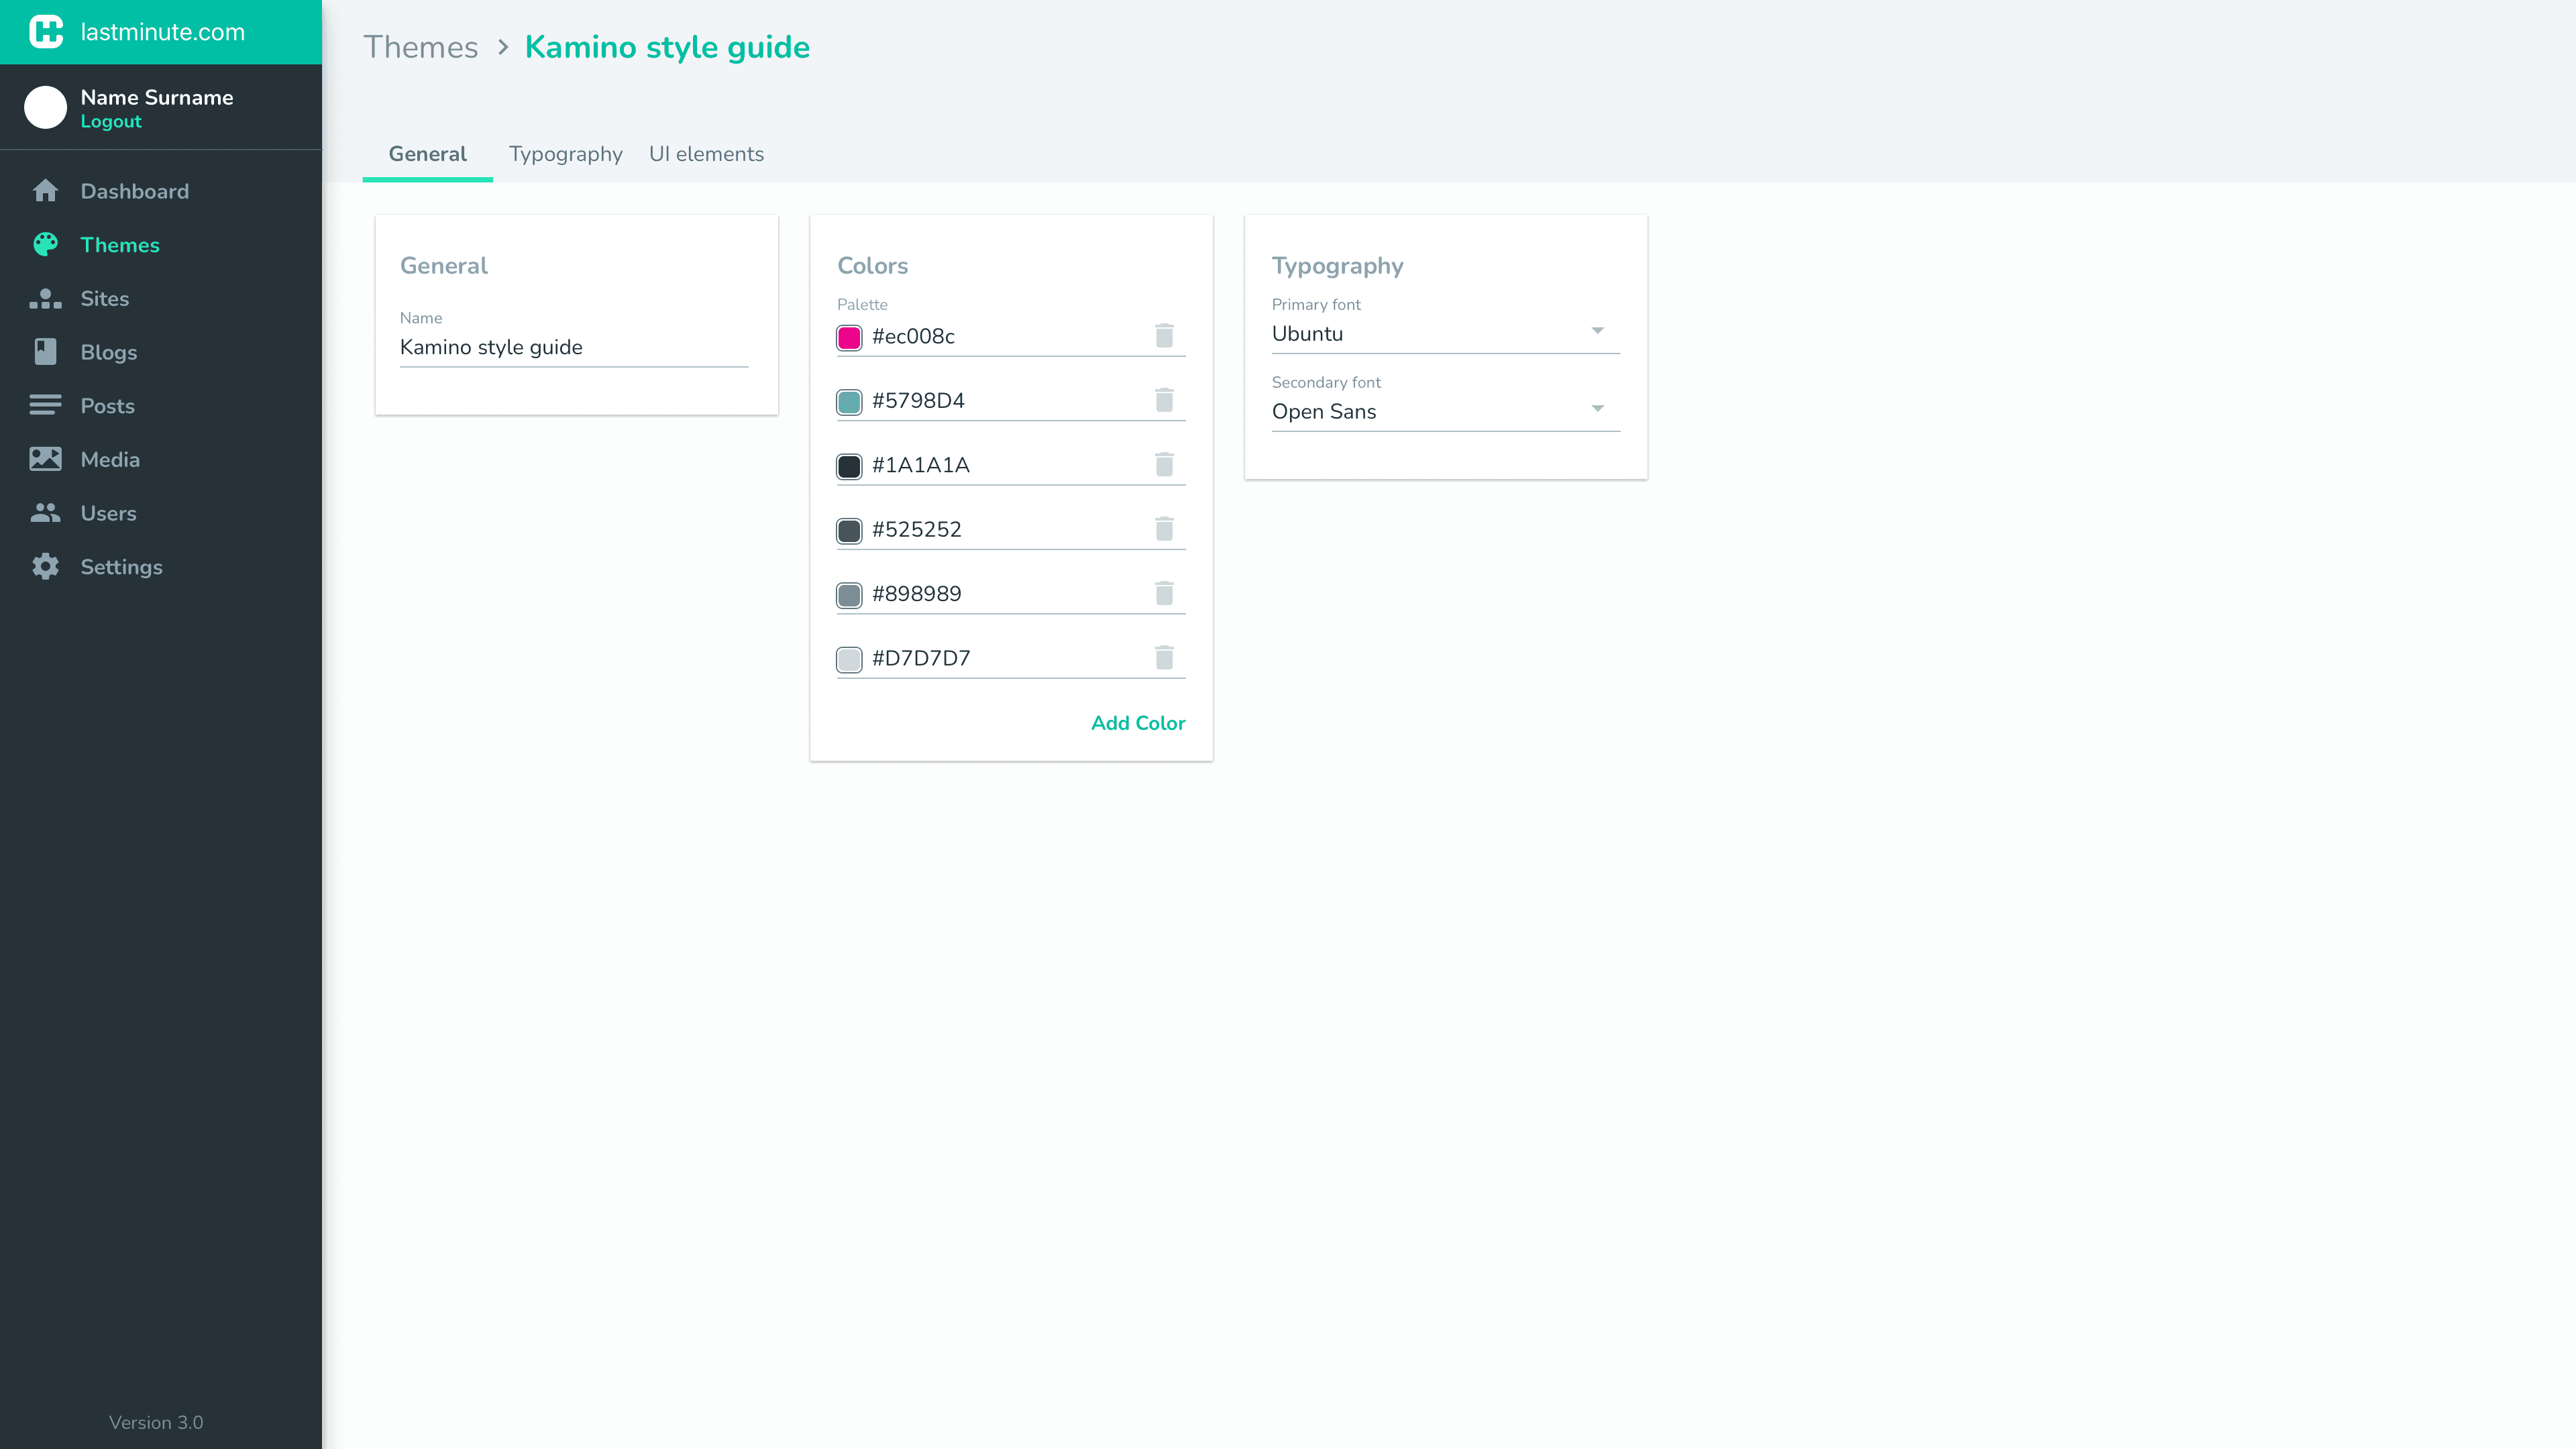Remove the #525252 palette color
The height and width of the screenshot is (1449, 2576).
[1164, 529]
